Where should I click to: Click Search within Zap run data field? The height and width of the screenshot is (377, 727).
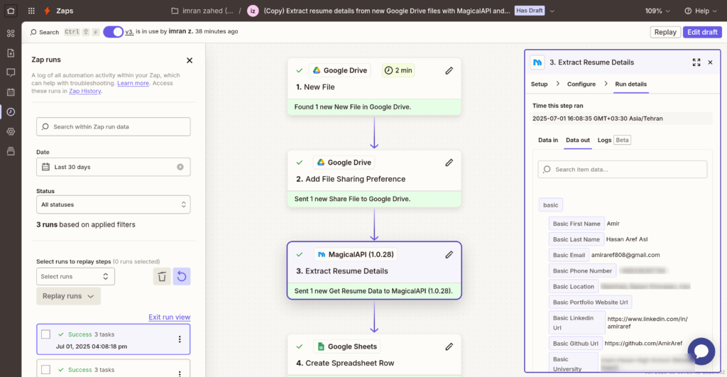coord(113,126)
